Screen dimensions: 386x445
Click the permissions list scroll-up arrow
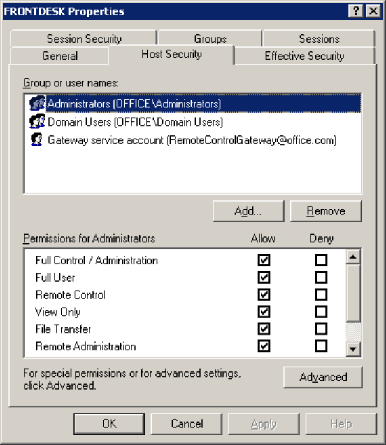(353, 257)
